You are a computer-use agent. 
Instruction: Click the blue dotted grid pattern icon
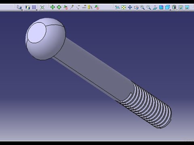[x=34, y=7]
